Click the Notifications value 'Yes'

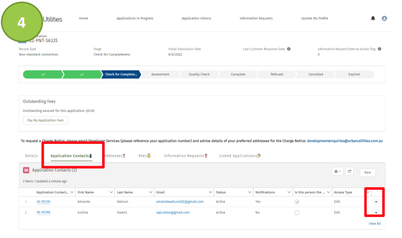[x=258, y=202]
